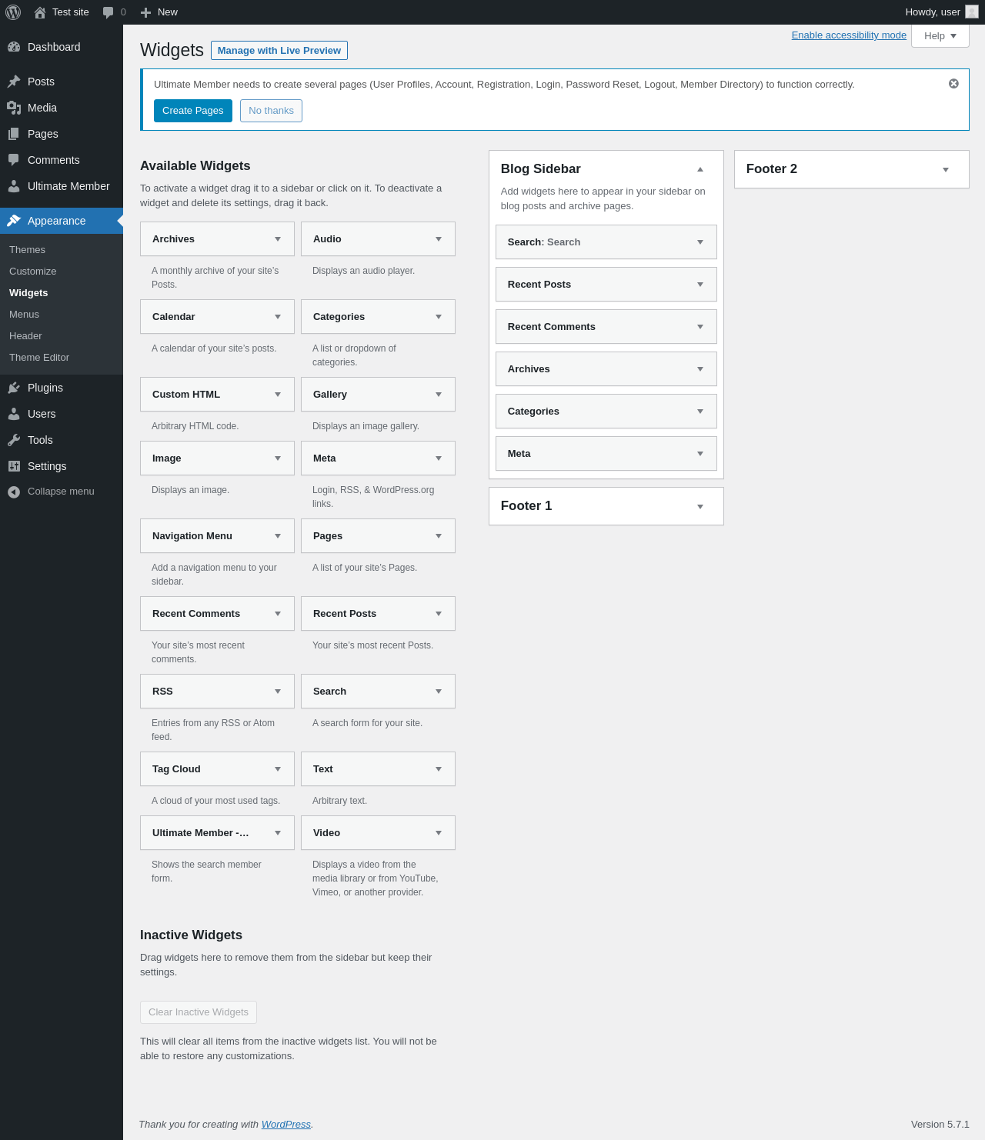Click the Dashboard gauge icon

pyautogui.click(x=14, y=47)
